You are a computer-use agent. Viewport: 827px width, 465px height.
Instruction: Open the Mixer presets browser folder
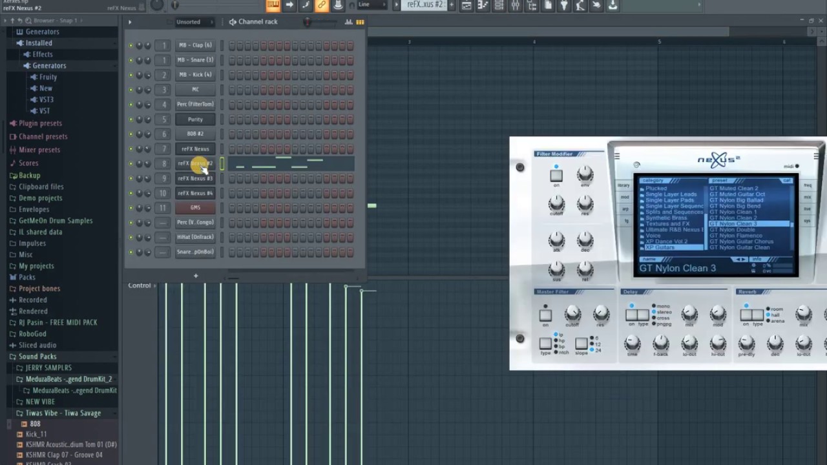coord(39,150)
